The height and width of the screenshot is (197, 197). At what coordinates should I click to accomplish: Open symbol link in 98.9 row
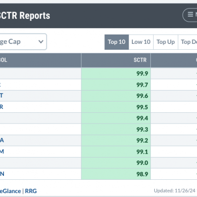2,174
